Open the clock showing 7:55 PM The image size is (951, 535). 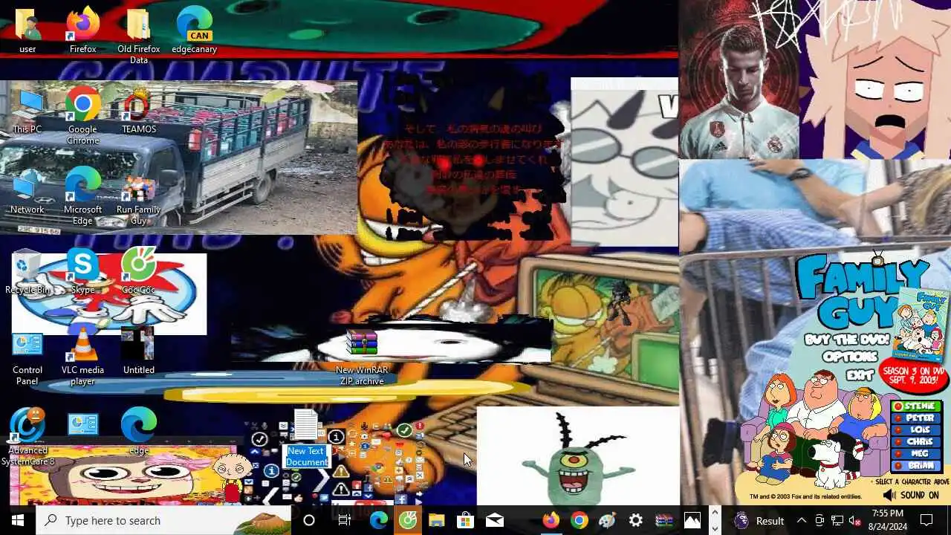tap(888, 520)
